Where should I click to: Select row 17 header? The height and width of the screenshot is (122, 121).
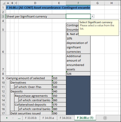3,113
